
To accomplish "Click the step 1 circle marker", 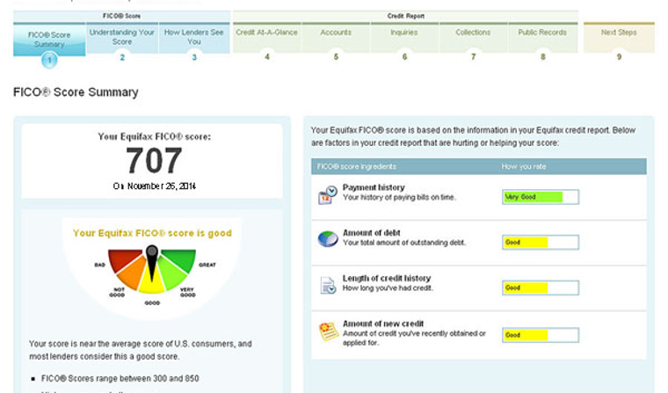I will tap(49, 60).
